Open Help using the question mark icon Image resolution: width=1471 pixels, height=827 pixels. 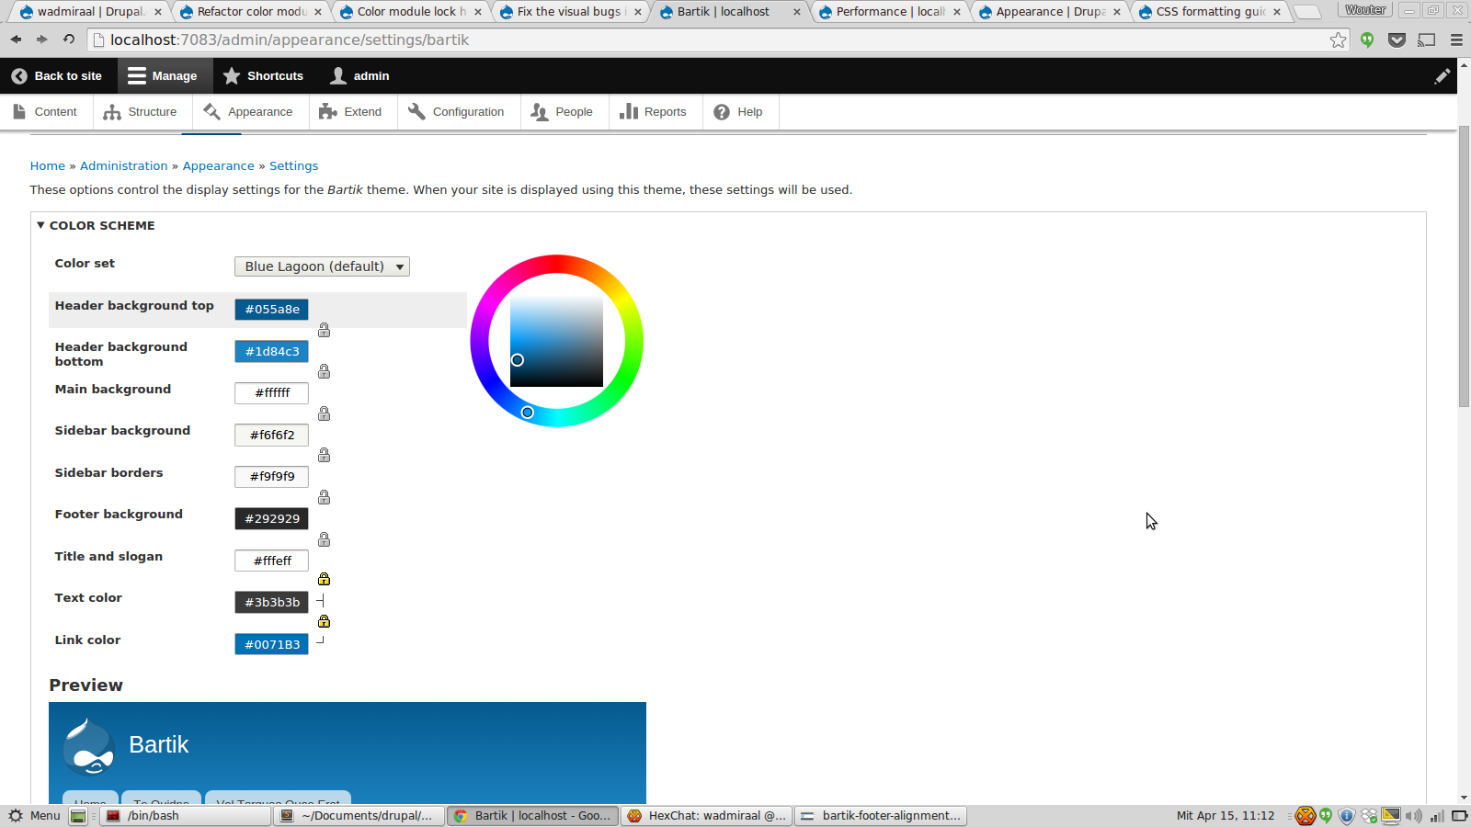coord(724,111)
